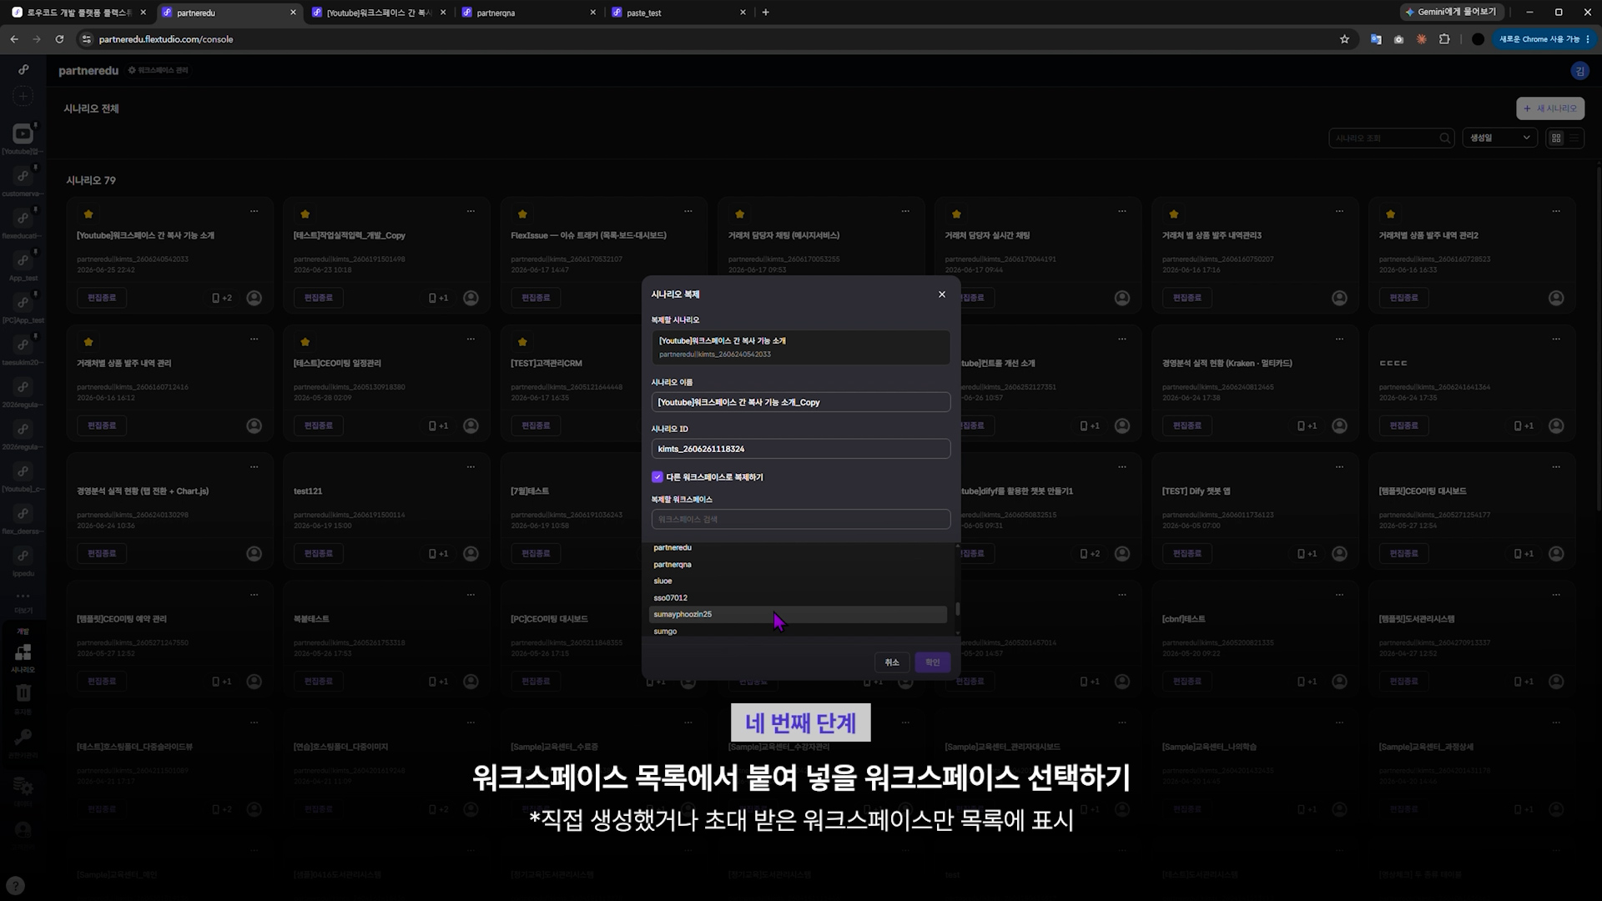This screenshot has height=901, width=1602.
Task: Confirm the copy with 확인 button
Action: pyautogui.click(x=932, y=662)
